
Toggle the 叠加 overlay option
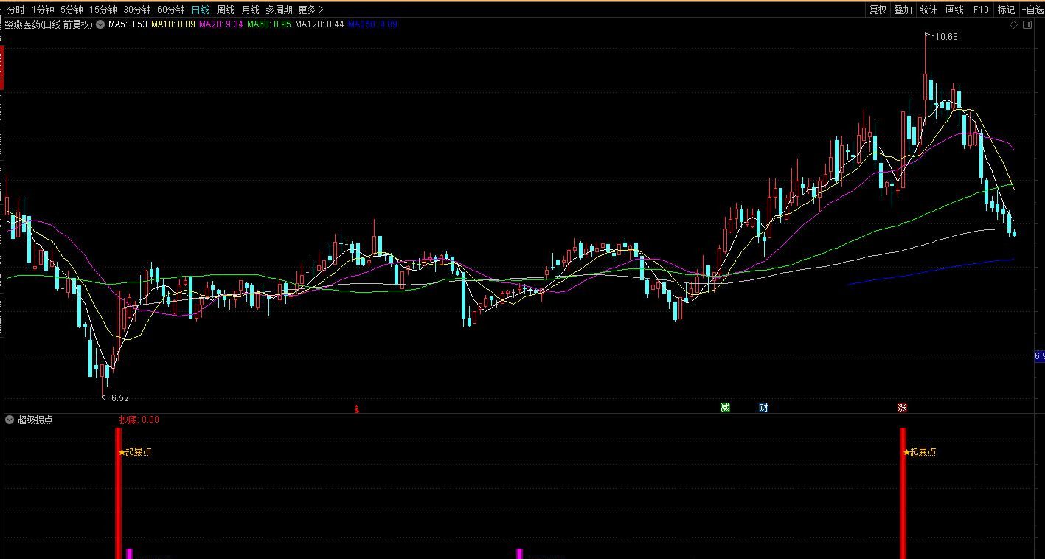pos(903,10)
